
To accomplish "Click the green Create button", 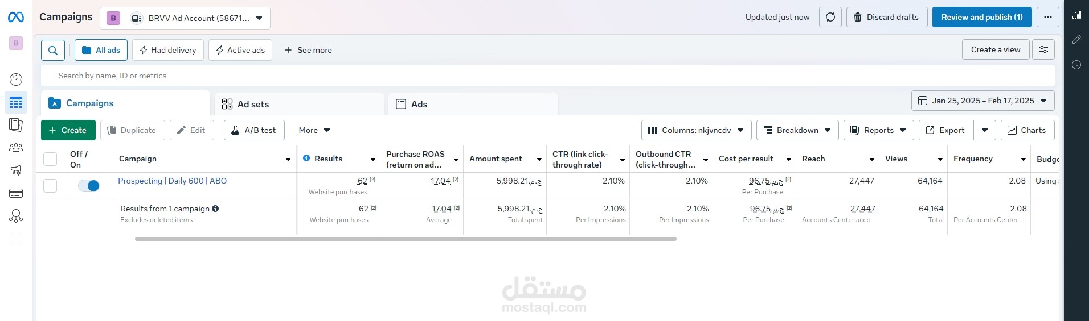I will 68,130.
